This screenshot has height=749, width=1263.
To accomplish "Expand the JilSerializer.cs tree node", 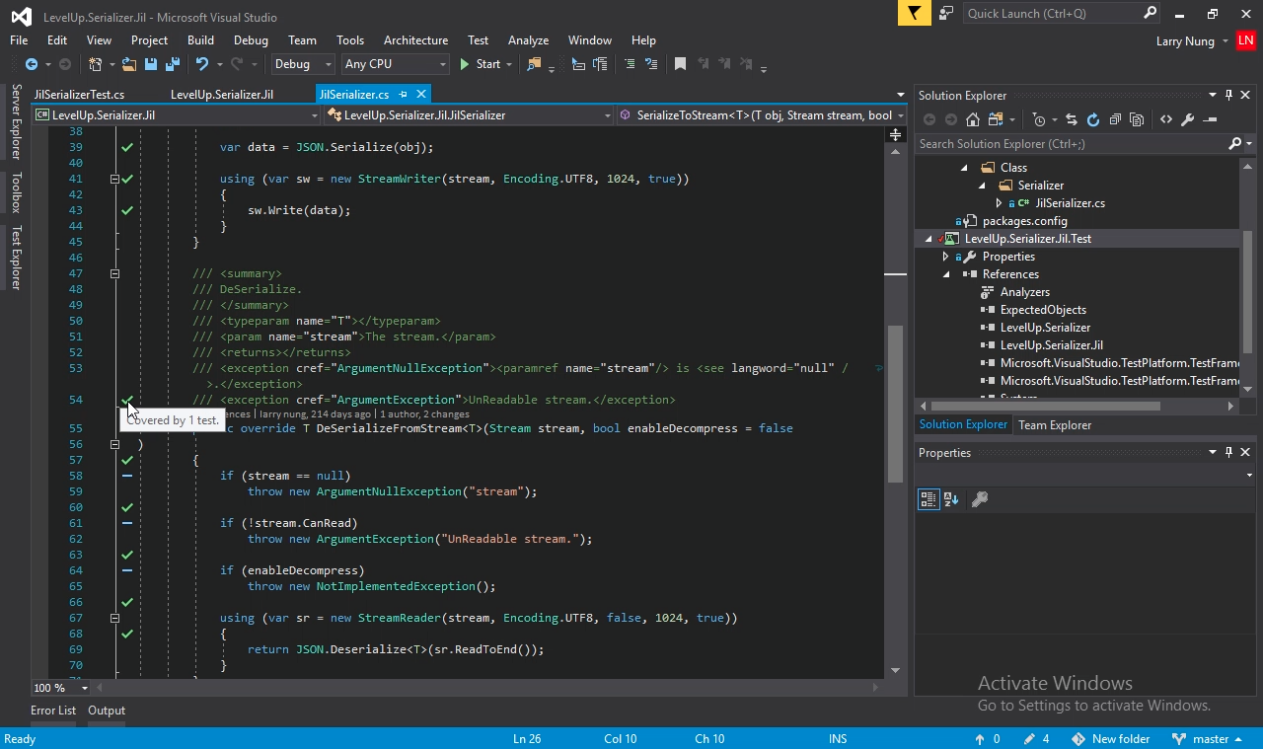I will coord(1000,203).
